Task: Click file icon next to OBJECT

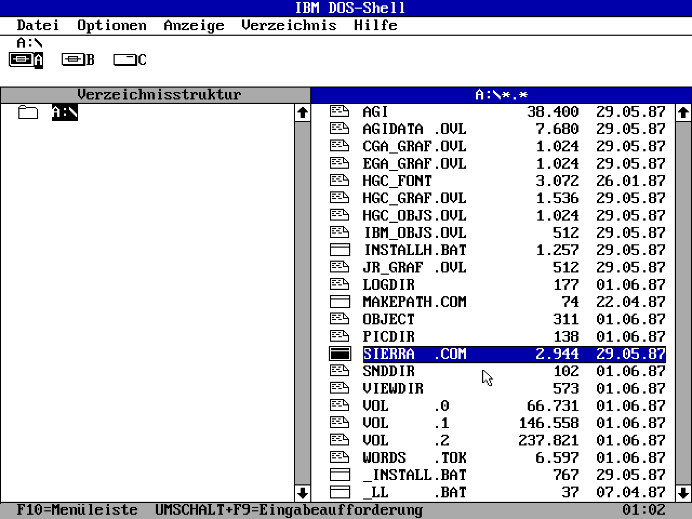Action: pos(340,319)
